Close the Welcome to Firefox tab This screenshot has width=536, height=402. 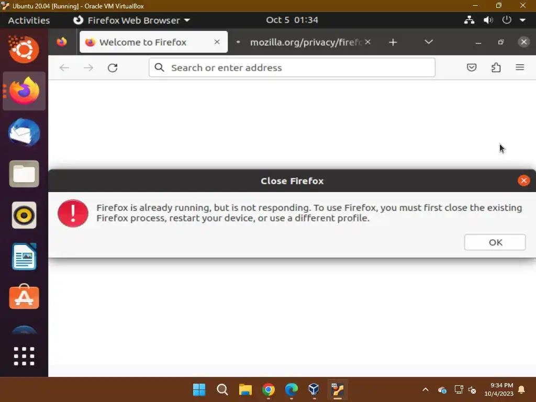[x=217, y=42]
